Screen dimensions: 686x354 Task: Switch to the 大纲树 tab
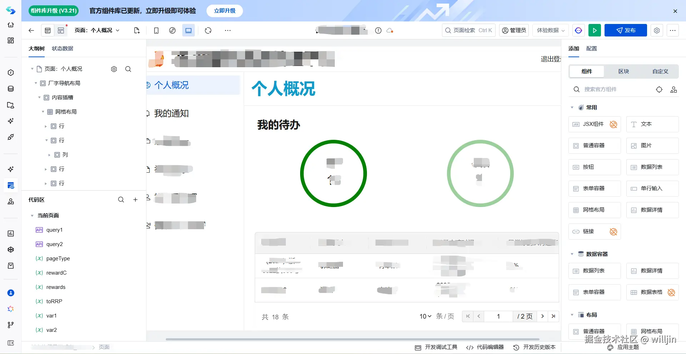tap(36, 49)
